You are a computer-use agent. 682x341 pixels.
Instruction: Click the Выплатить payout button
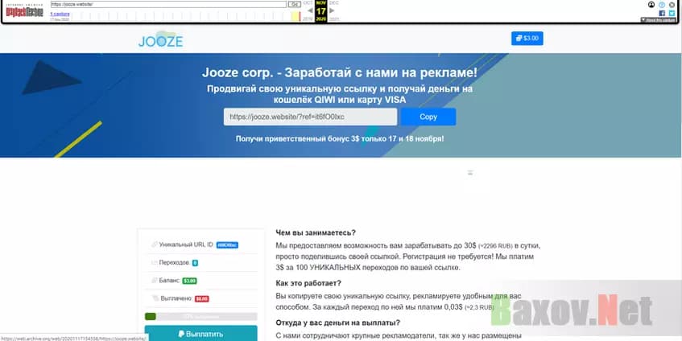pyautogui.click(x=201, y=334)
